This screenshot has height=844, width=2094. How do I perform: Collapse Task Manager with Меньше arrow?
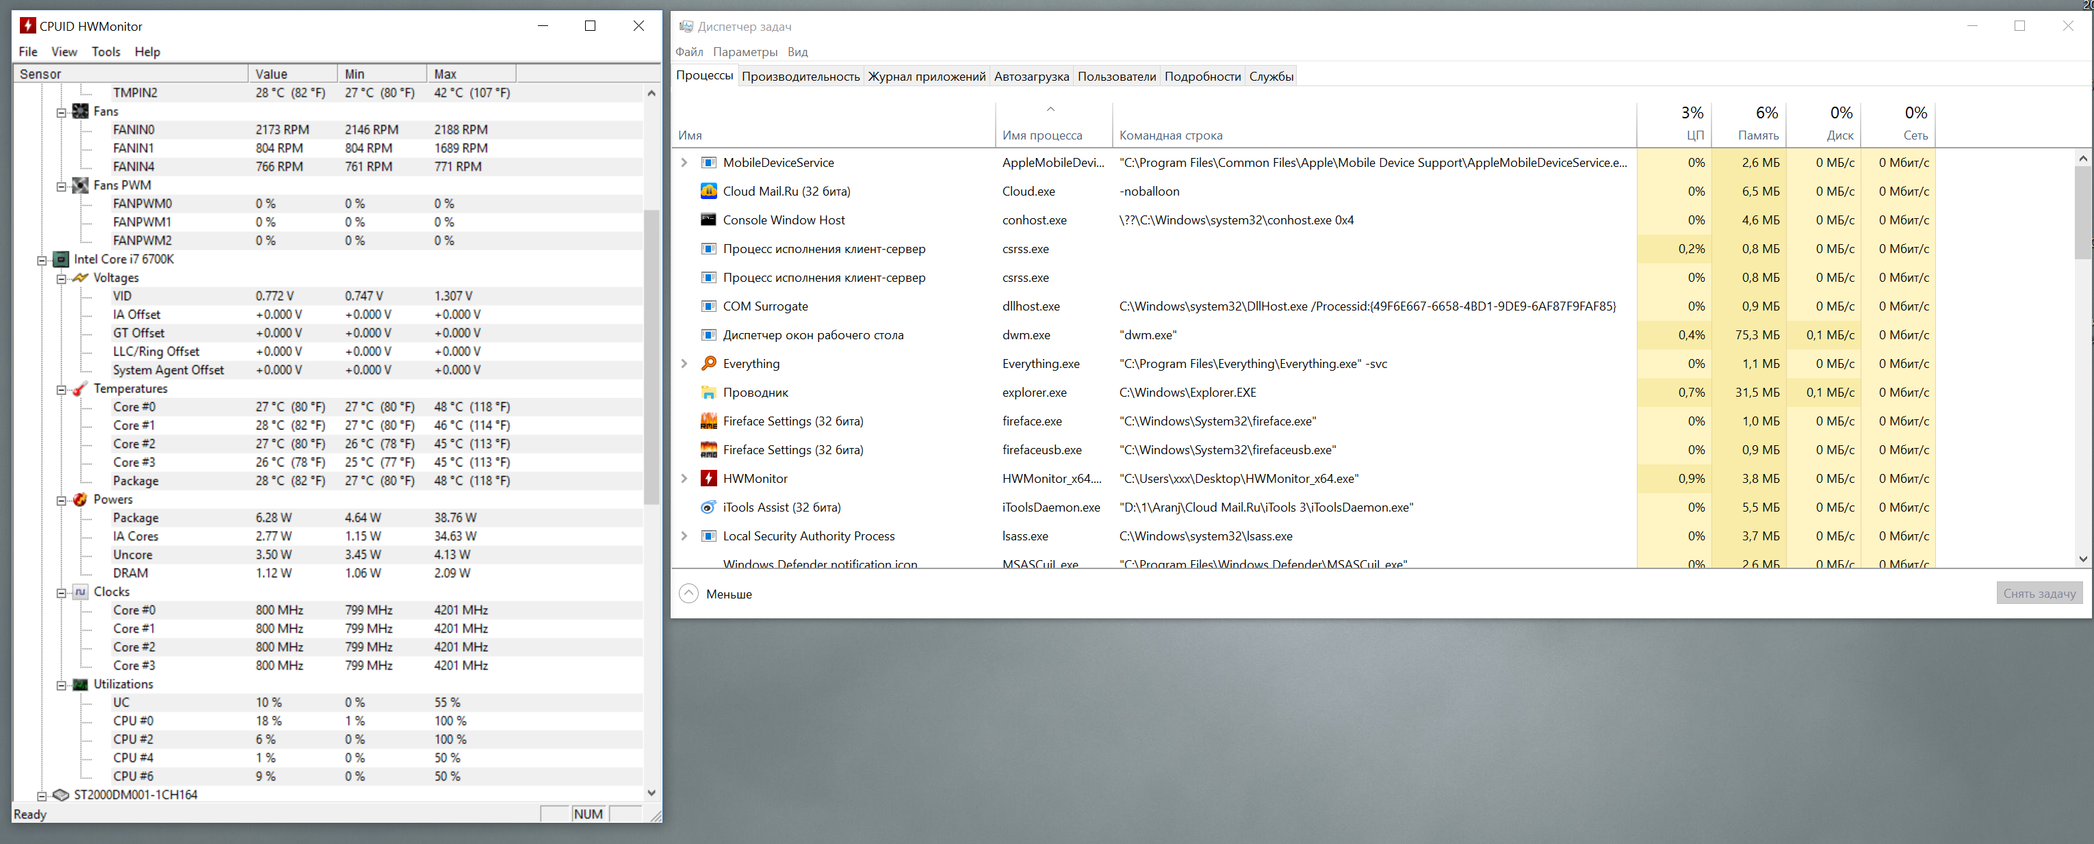(x=688, y=594)
